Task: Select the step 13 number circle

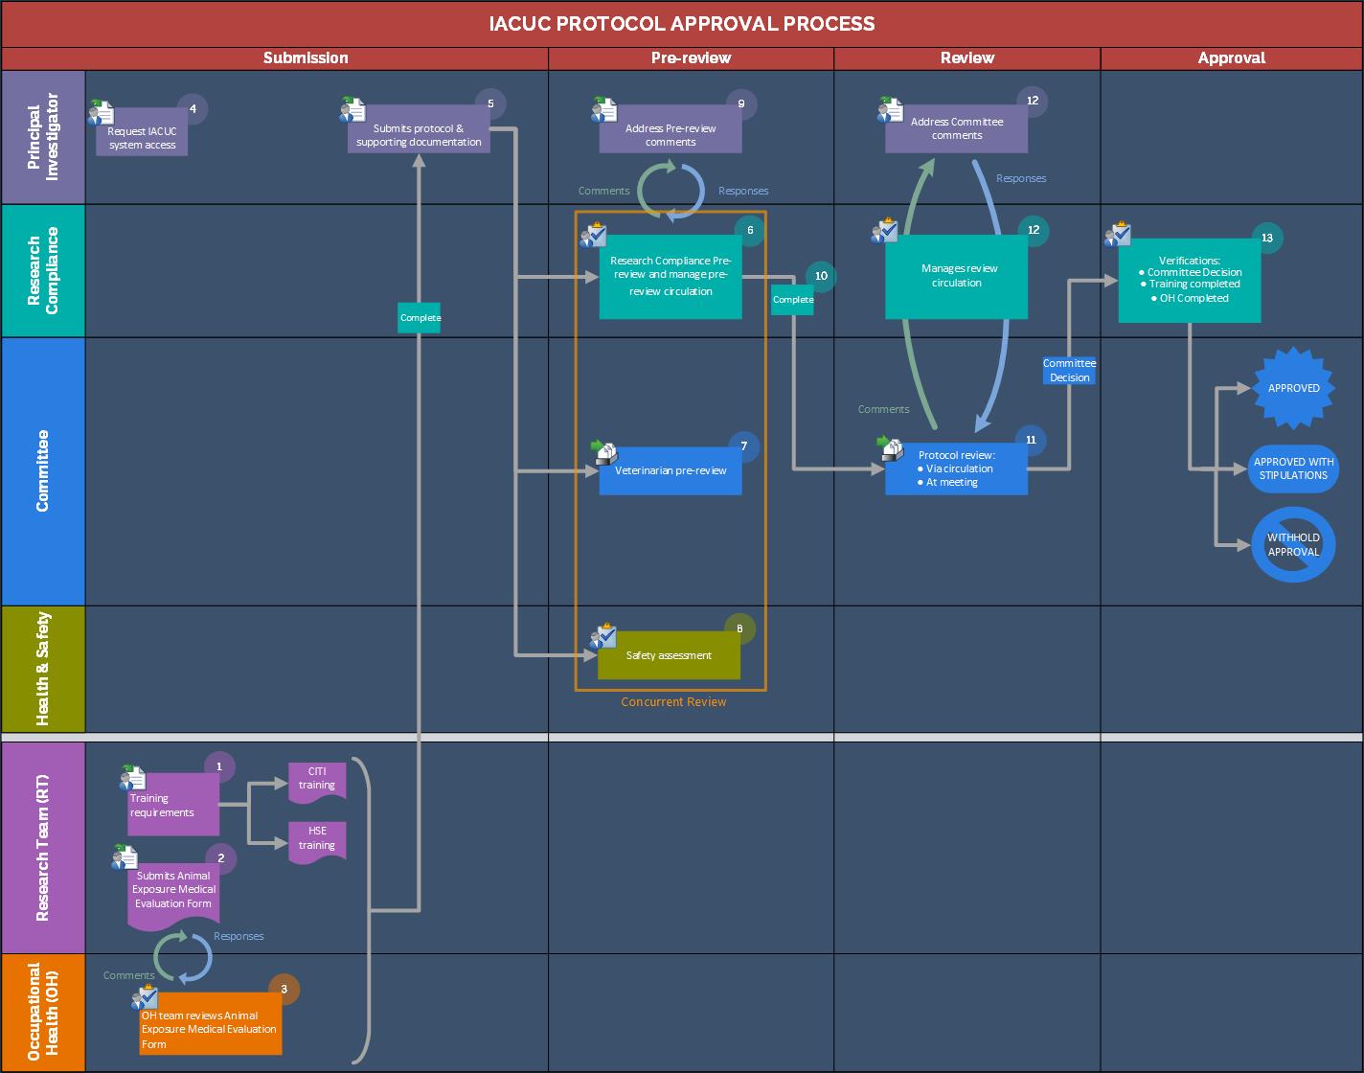Action: [x=1267, y=238]
